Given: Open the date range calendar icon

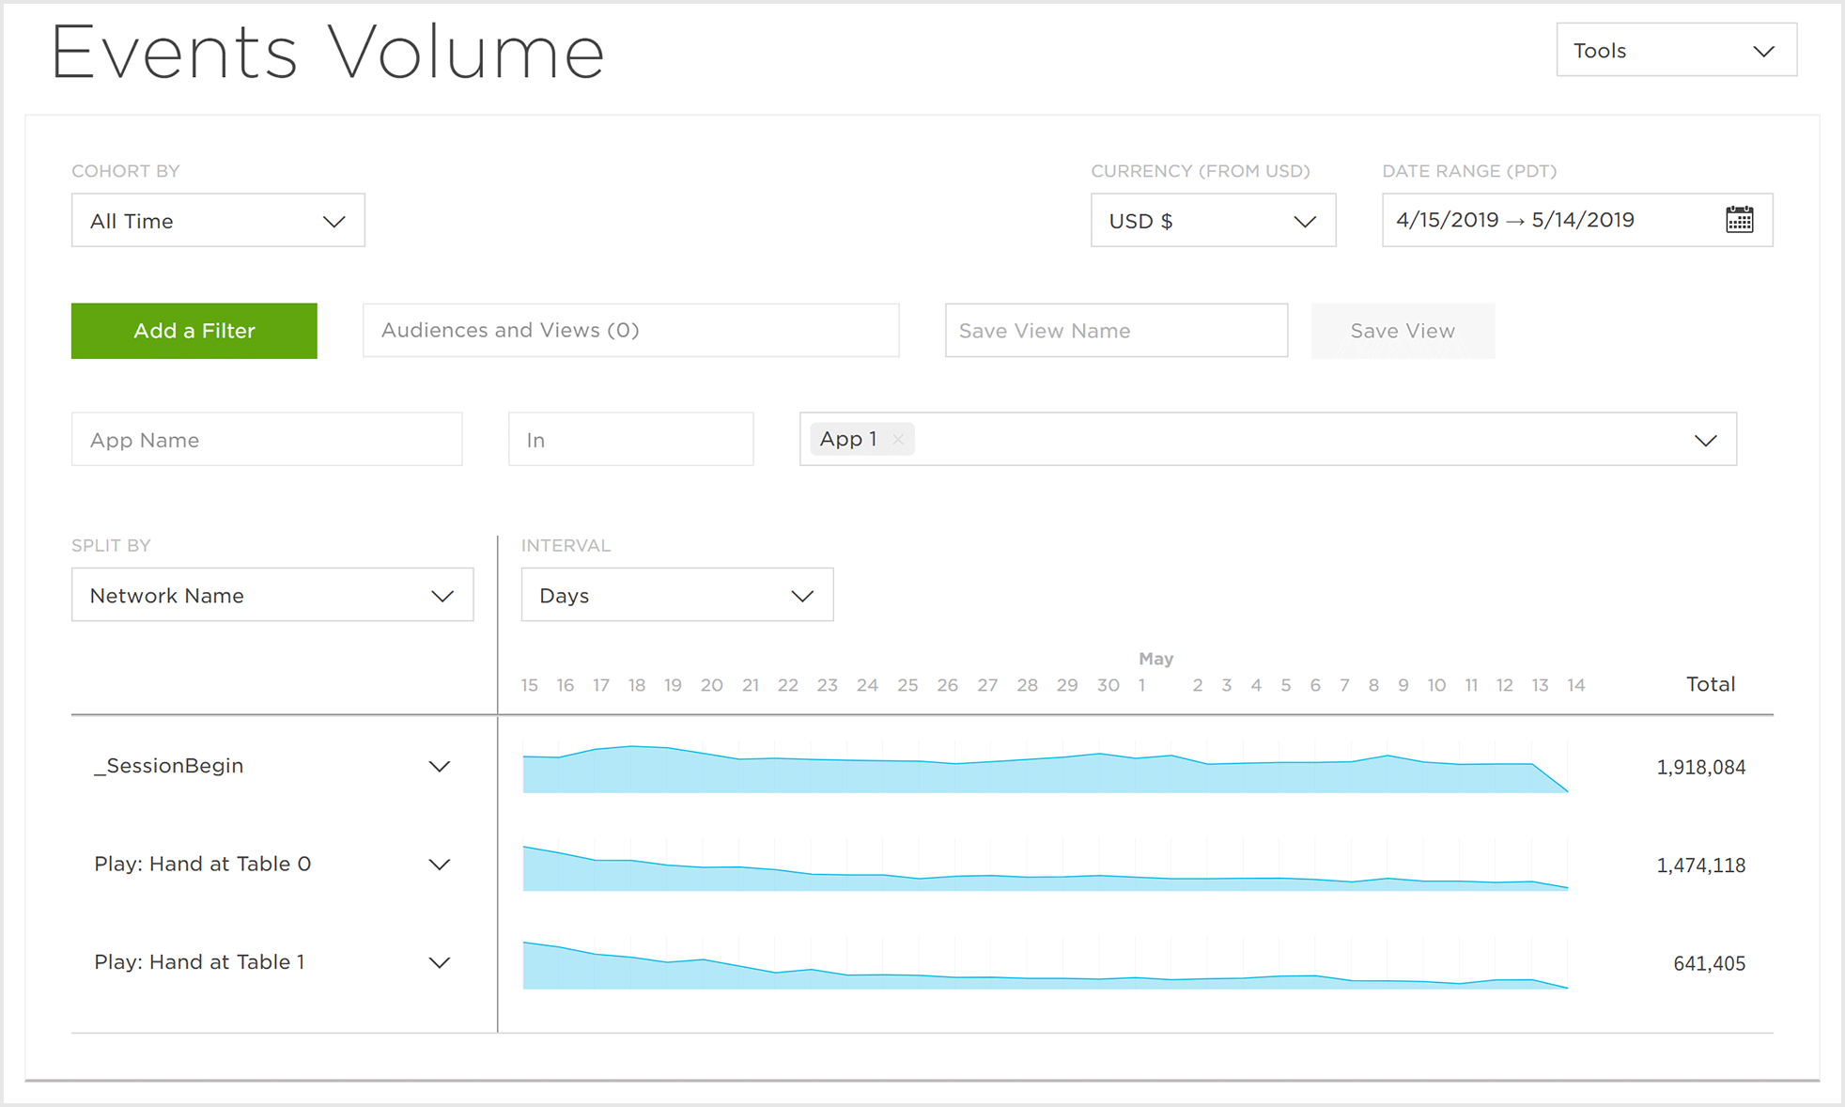Looking at the screenshot, I should (1739, 220).
